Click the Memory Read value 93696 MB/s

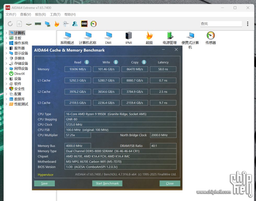[78, 69]
